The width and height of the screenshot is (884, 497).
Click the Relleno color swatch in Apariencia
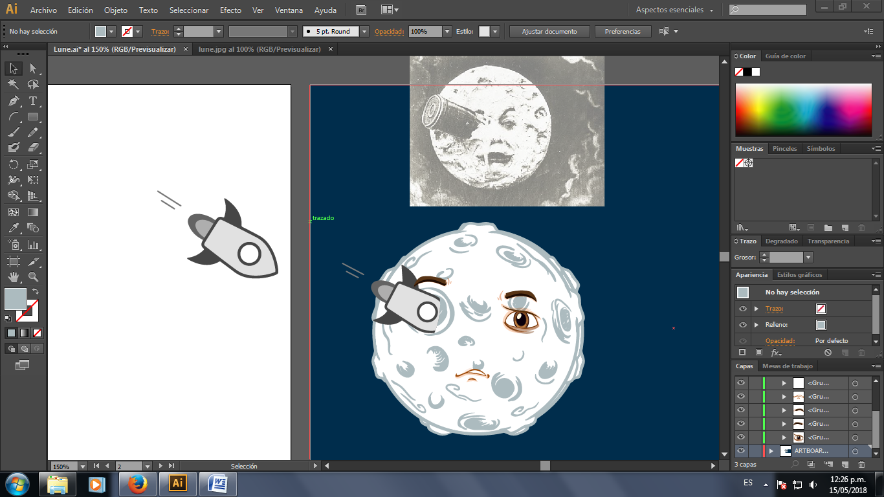pos(821,325)
